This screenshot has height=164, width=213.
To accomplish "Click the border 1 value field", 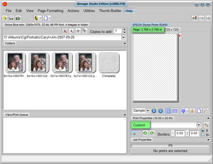I will (x=180, y=133).
